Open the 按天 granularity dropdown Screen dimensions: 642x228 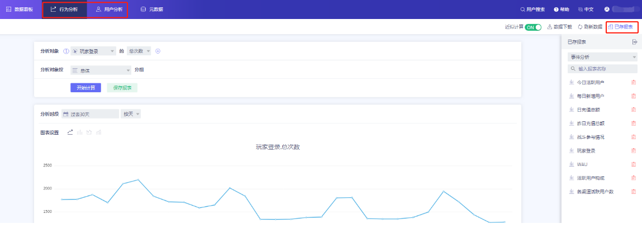pos(131,114)
